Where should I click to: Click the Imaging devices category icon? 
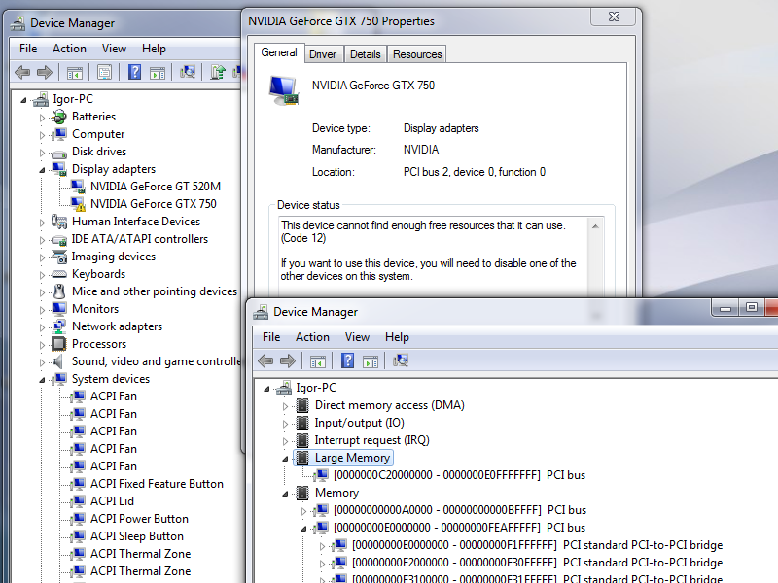click(x=59, y=257)
